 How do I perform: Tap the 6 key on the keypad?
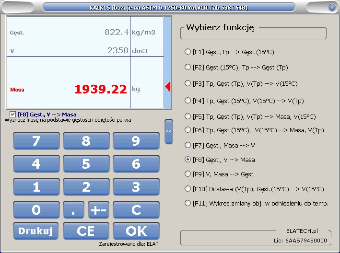click(136, 164)
